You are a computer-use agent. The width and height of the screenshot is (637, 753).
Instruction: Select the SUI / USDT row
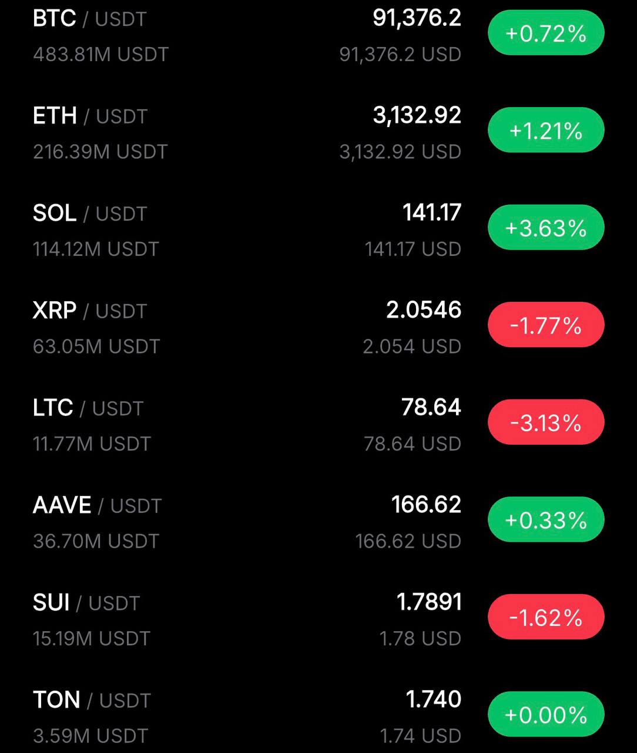86,602
